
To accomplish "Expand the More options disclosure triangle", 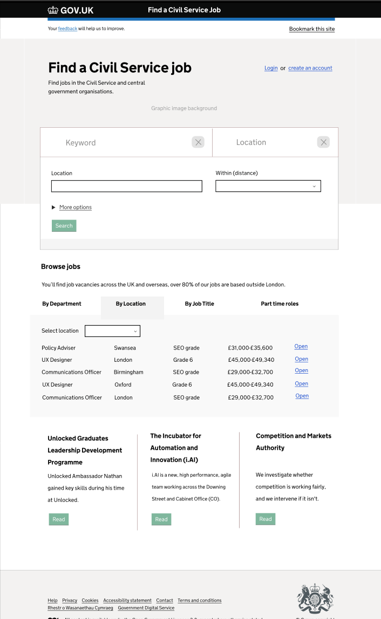I will tap(54, 208).
